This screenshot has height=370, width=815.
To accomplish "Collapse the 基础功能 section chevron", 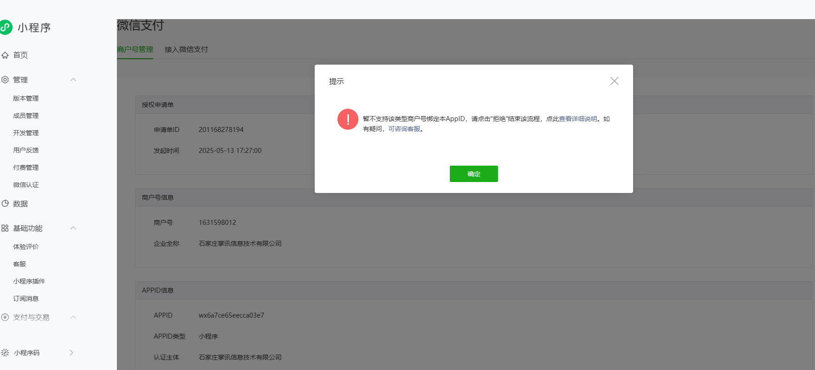I will tap(73, 228).
